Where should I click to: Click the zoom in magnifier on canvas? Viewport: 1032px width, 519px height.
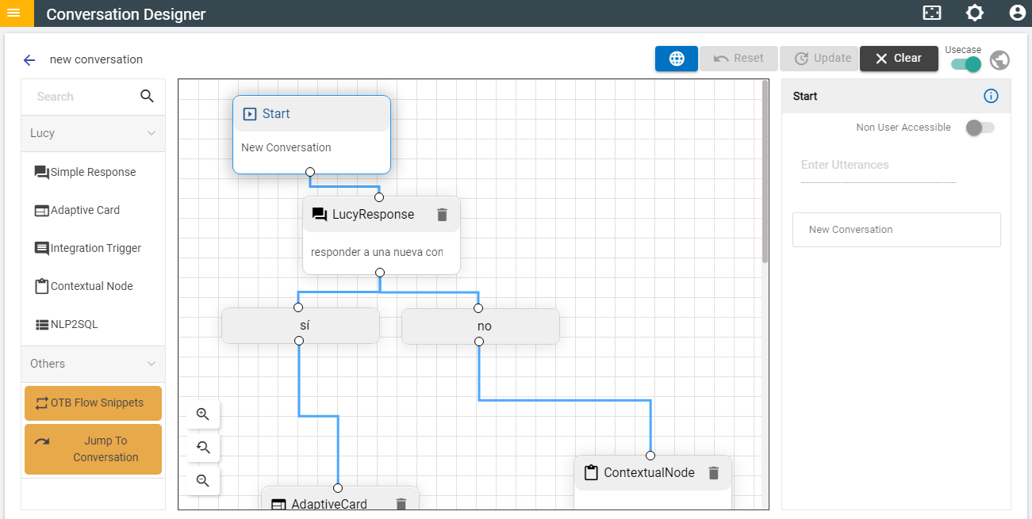tap(202, 414)
